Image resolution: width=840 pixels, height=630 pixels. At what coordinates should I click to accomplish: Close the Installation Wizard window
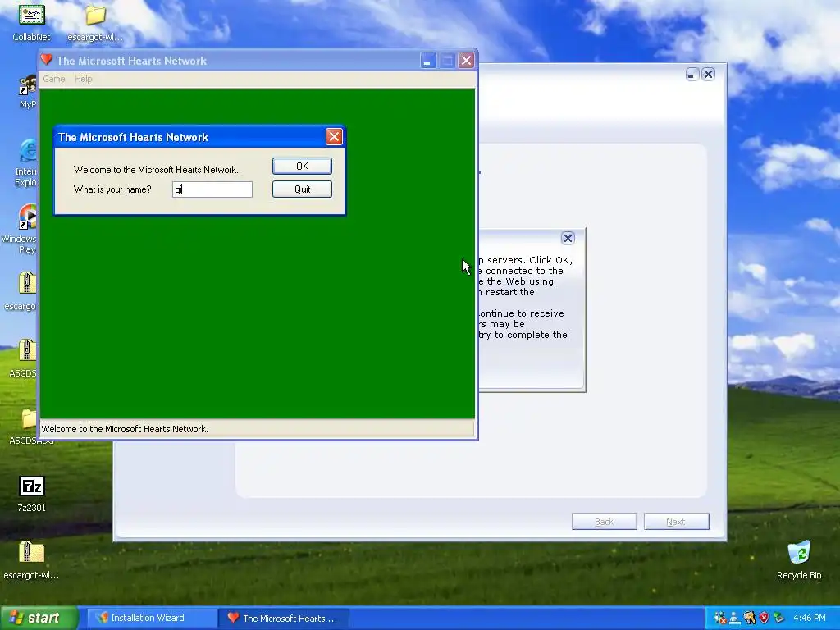708,74
